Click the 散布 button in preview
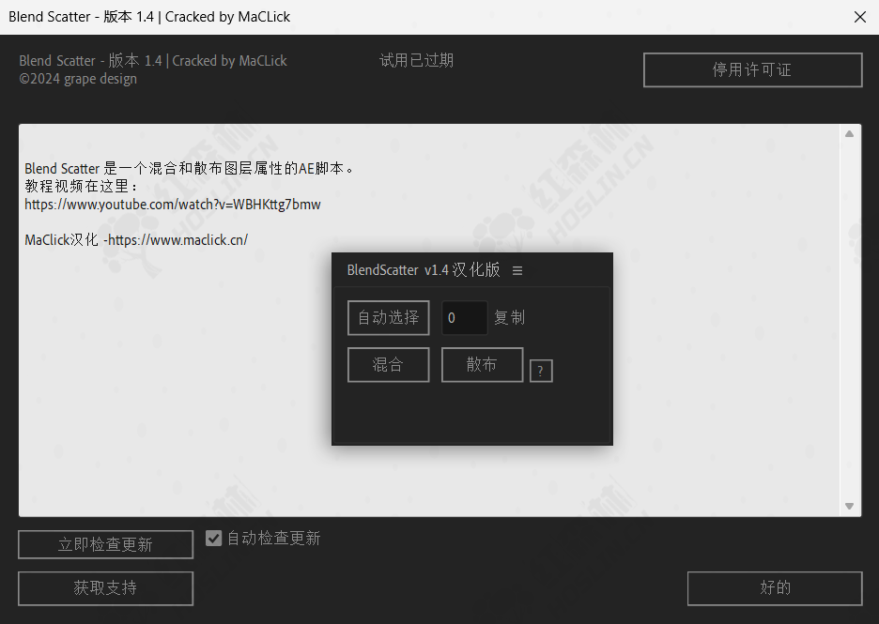879x624 pixels. 482,365
